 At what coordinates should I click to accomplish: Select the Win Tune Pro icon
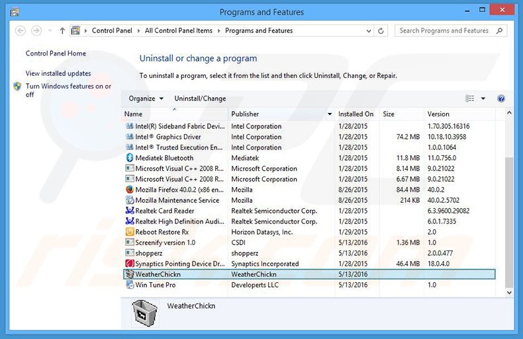click(x=129, y=285)
